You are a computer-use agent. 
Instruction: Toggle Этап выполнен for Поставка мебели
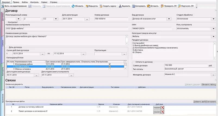(x=110, y=66)
